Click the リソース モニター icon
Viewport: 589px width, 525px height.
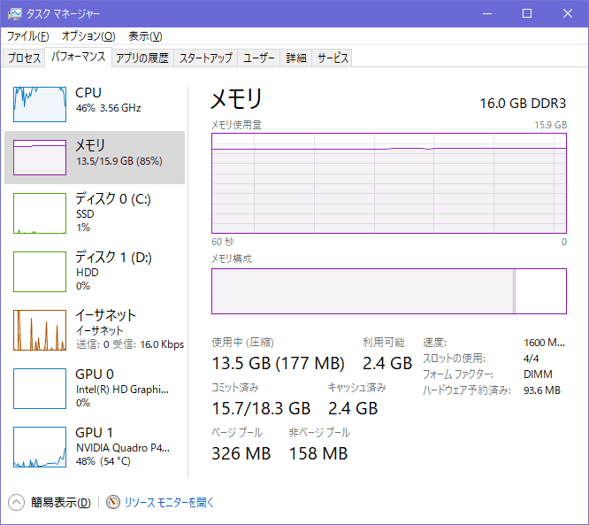click(x=113, y=502)
